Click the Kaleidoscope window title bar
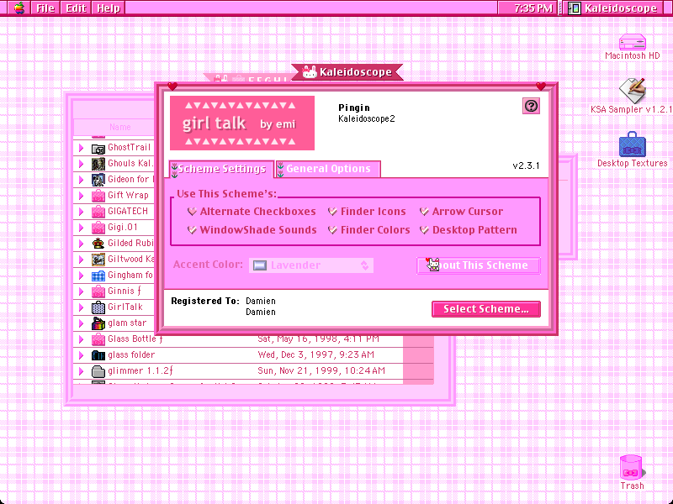Screen dimensions: 673x504 coord(347,72)
